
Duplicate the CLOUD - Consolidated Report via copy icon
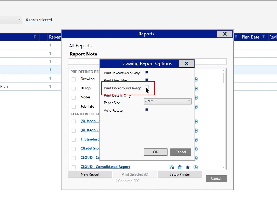click(x=172, y=167)
